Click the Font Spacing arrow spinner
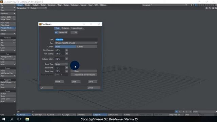 (x=66, y=50)
